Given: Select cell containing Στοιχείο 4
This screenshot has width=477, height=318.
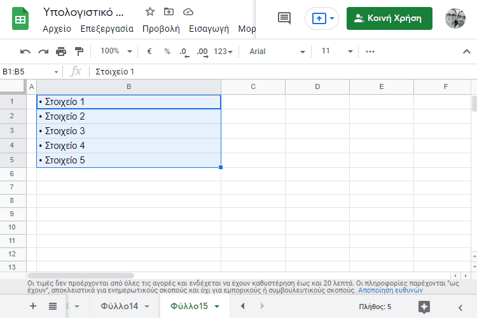Looking at the screenshot, I should click(128, 146).
